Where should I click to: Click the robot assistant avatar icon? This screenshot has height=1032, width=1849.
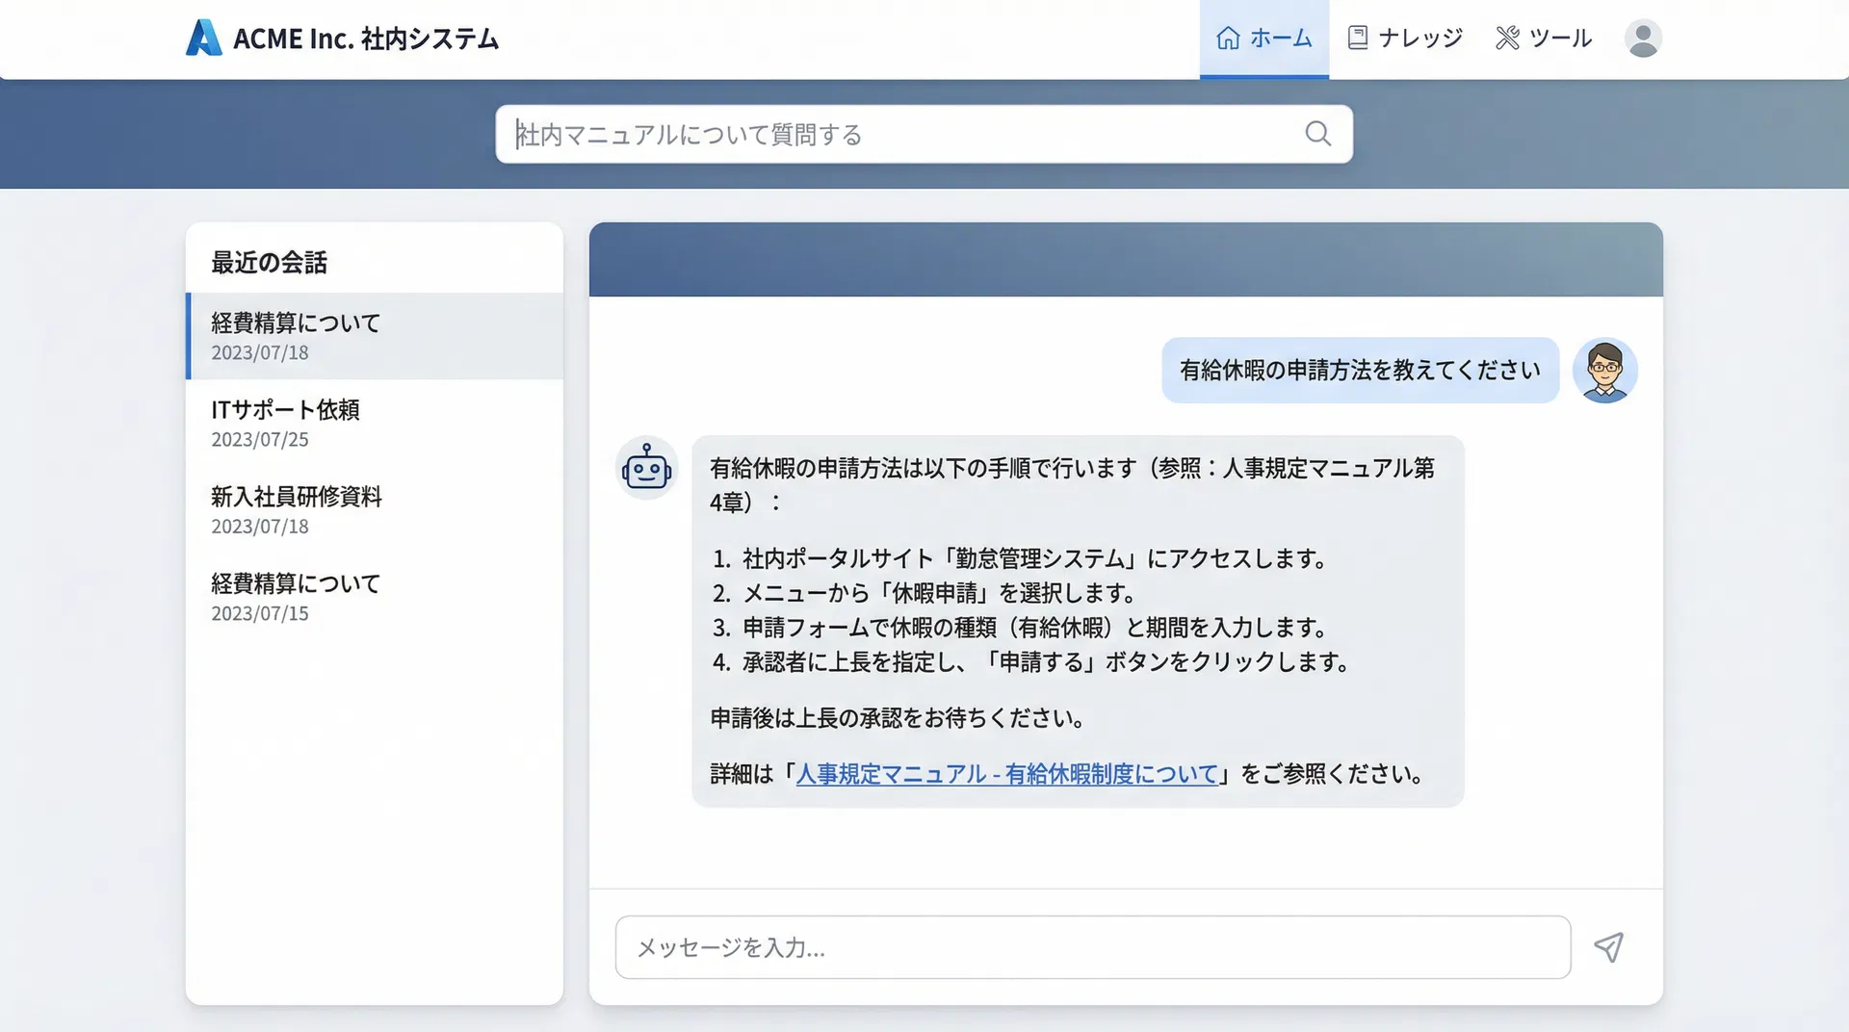pyautogui.click(x=645, y=469)
